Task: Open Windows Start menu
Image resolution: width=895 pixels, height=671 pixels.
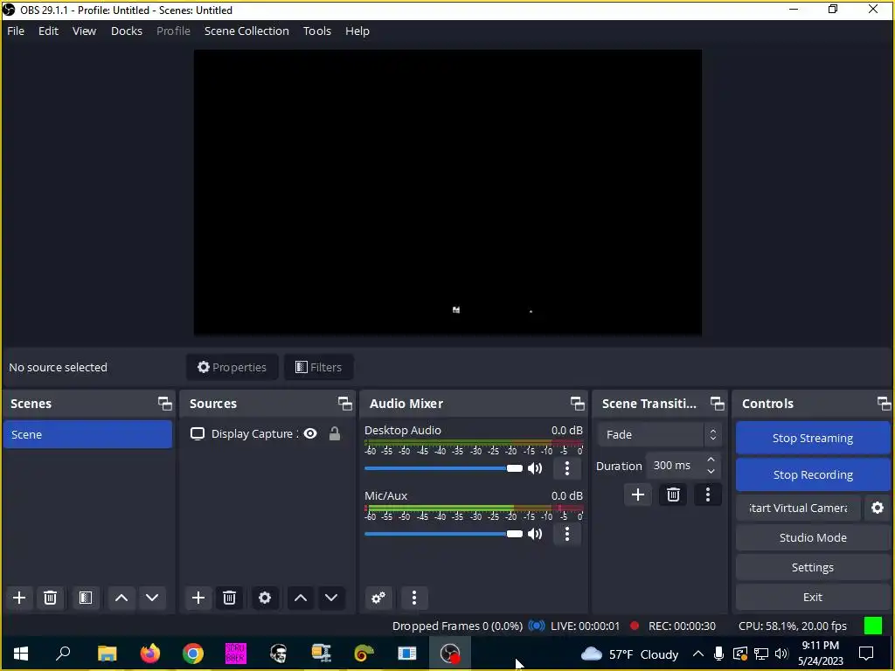Action: [x=21, y=654]
